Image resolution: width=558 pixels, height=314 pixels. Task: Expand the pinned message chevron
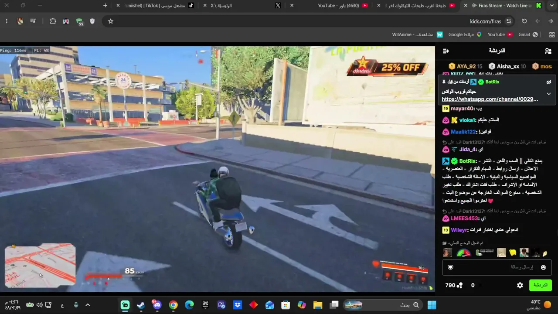pos(549,94)
